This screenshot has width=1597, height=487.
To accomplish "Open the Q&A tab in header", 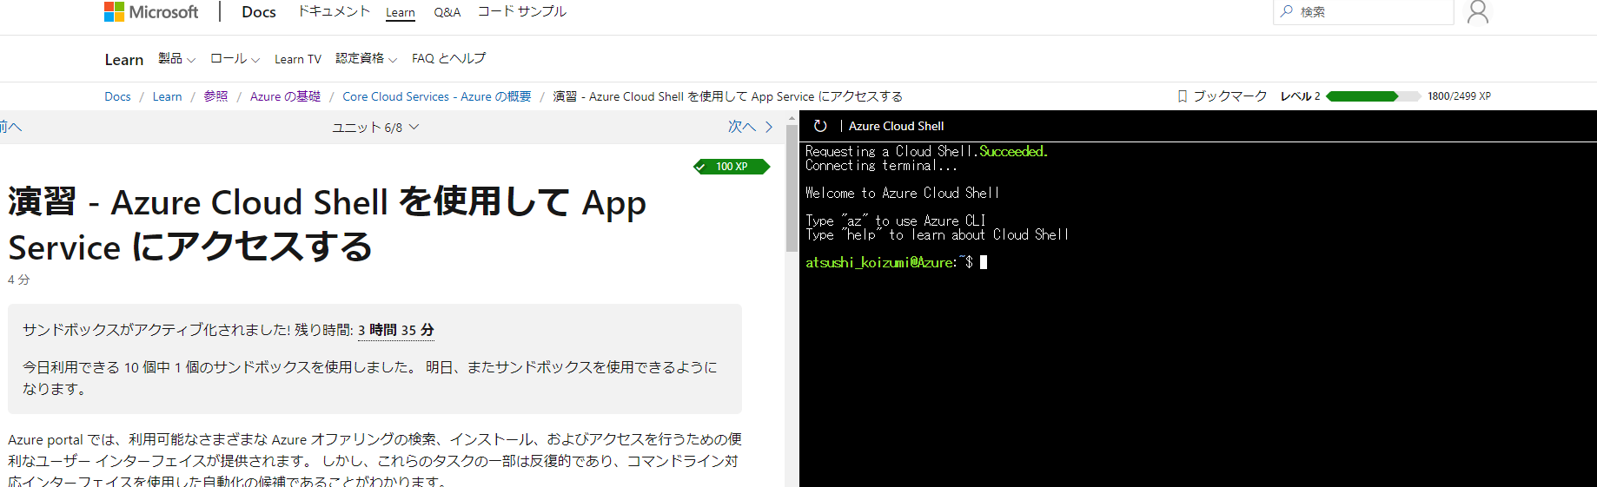I will tap(447, 12).
